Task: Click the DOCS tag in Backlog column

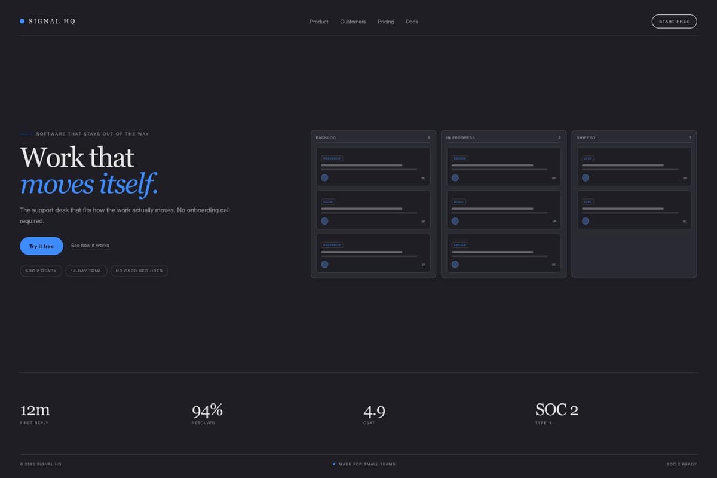Action: pos(328,202)
